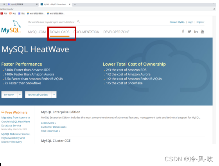Open the Baidu bookmark

point(22,13)
